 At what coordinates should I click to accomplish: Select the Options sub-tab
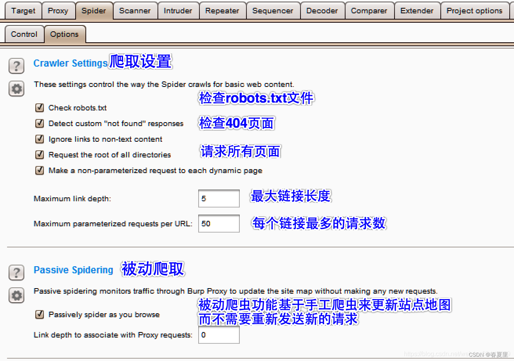point(65,34)
